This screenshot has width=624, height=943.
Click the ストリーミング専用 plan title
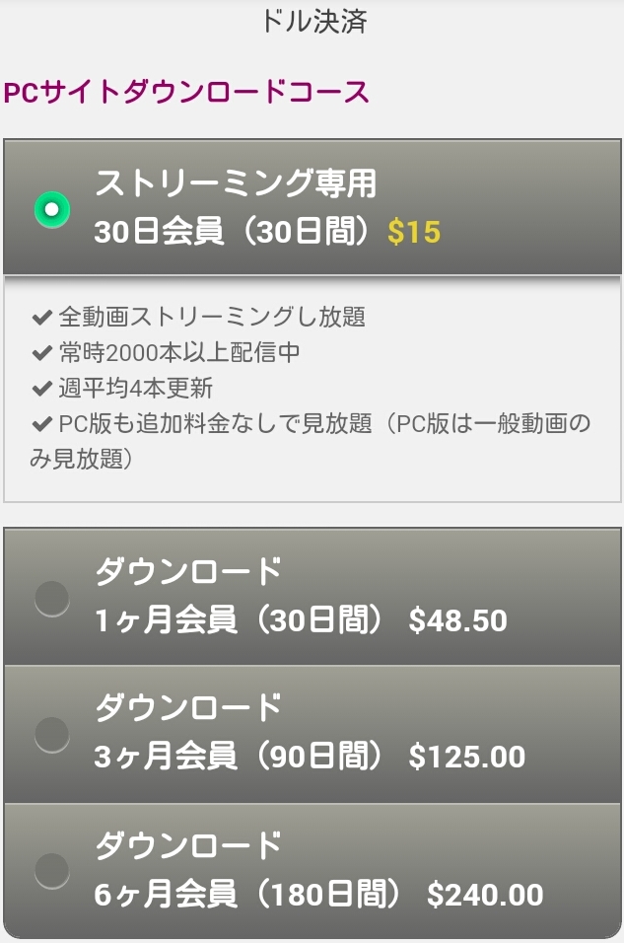coord(236,183)
